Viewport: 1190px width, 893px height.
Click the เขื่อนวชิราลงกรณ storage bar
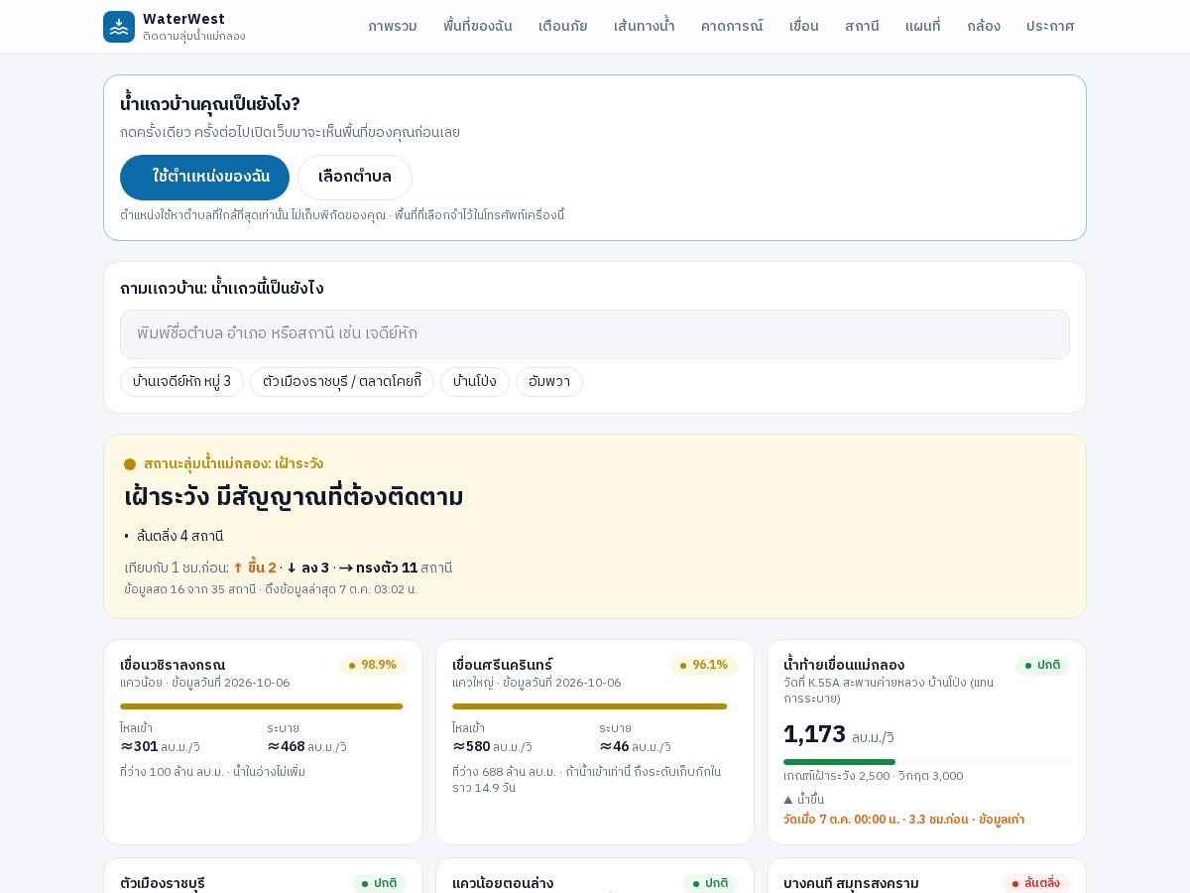coord(262,706)
